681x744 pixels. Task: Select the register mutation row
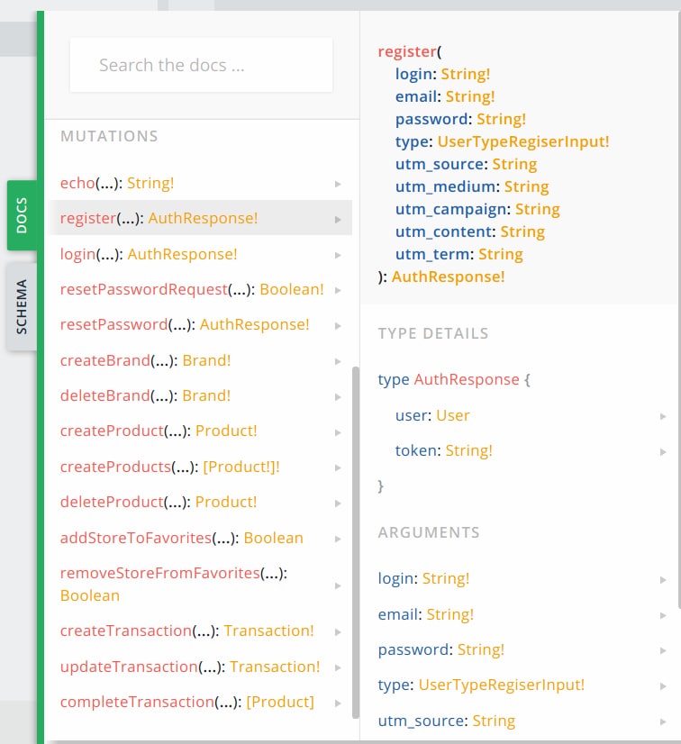click(200, 218)
